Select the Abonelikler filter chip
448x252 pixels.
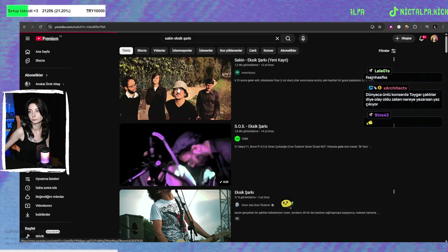[x=288, y=51]
